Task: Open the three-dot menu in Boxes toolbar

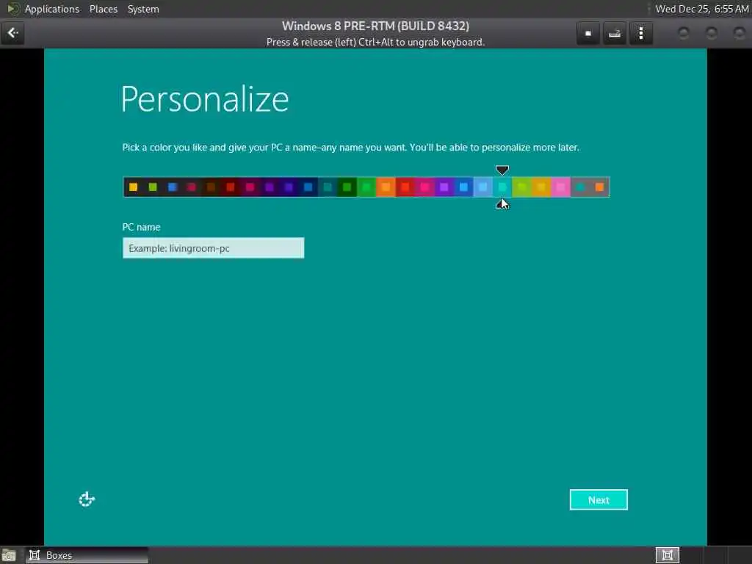Action: [x=641, y=34]
